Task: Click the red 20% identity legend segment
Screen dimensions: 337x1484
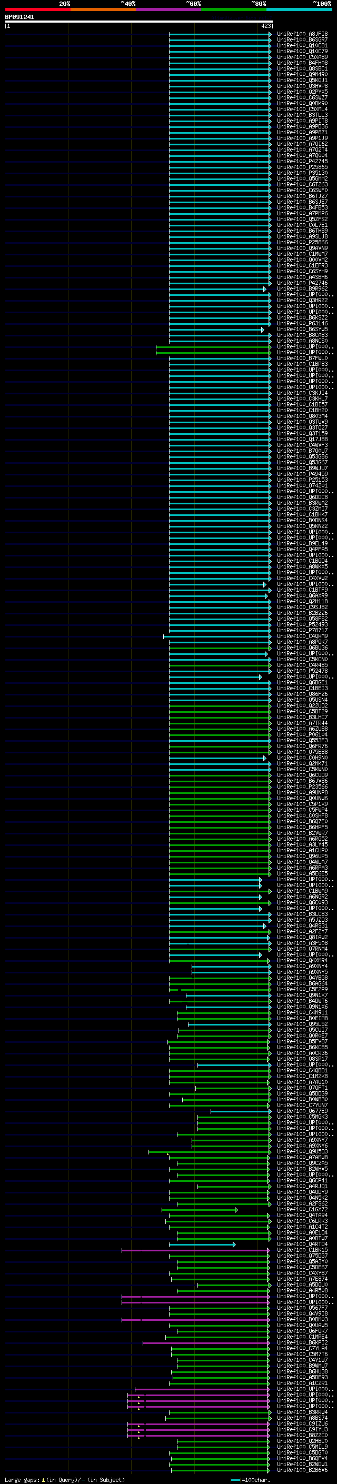Action: click(37, 9)
